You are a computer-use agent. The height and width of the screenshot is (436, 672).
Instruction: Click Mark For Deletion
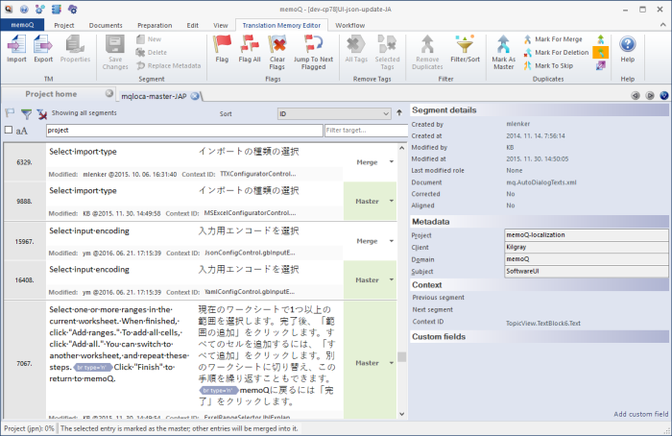[556, 52]
